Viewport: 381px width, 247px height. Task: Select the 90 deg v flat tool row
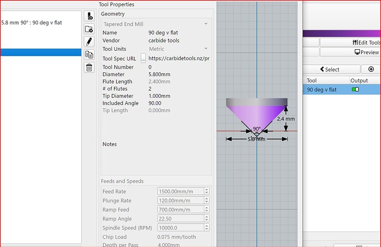(x=342, y=90)
